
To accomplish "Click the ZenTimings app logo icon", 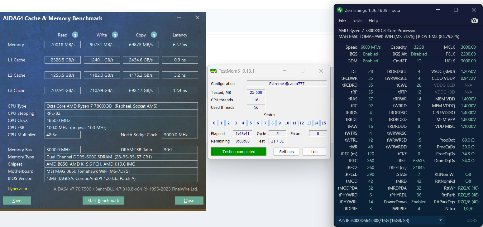I will click(340, 10).
